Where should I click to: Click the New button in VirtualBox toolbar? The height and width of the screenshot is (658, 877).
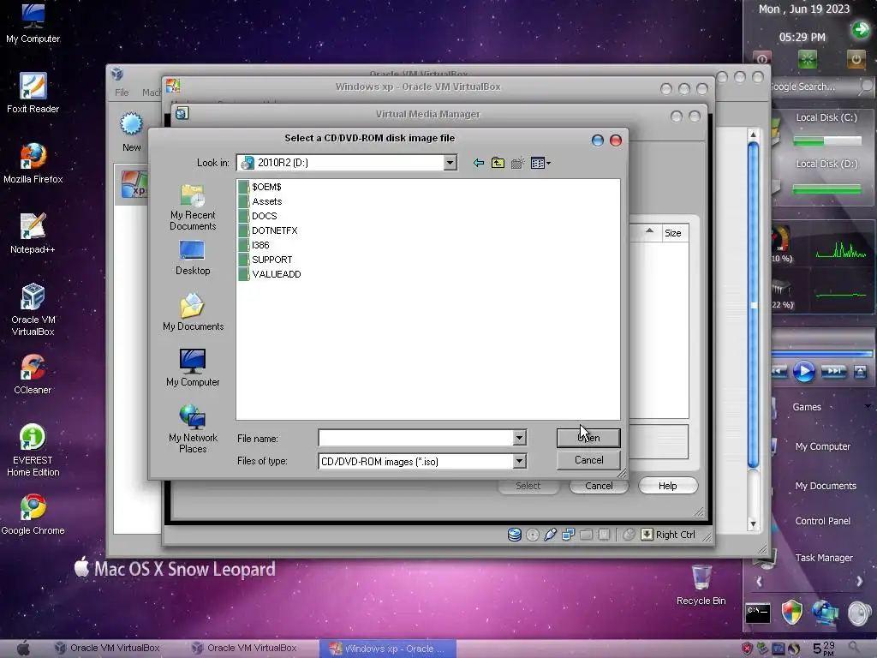pyautogui.click(x=131, y=132)
